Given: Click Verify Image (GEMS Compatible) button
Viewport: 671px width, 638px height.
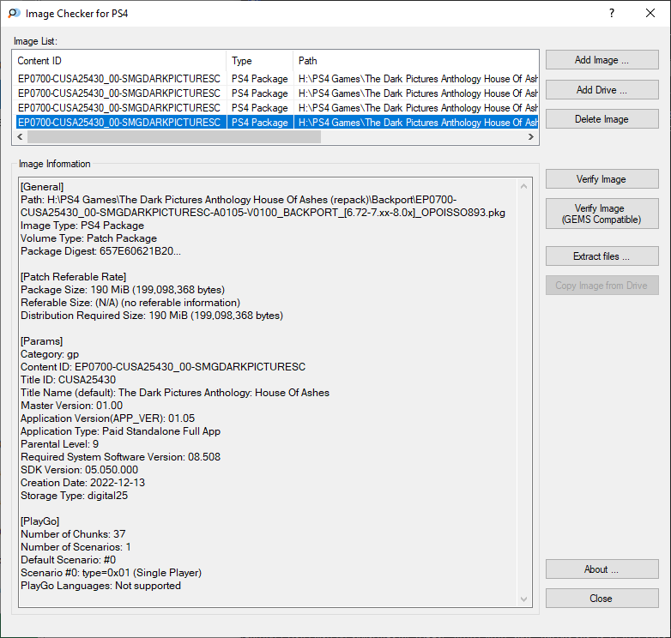Looking at the screenshot, I should pyautogui.click(x=601, y=214).
